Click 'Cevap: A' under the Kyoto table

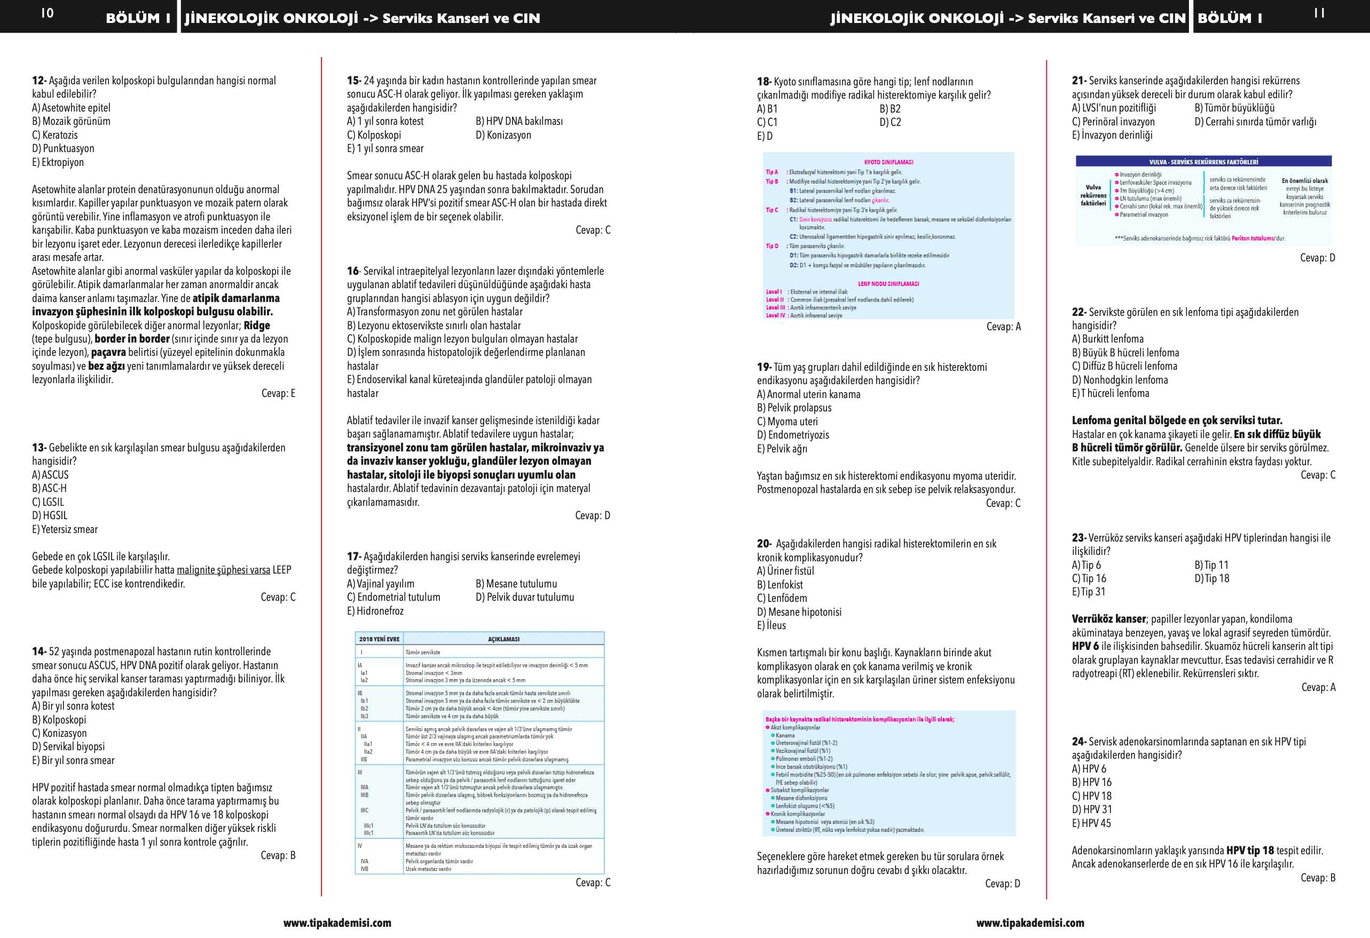(1004, 327)
